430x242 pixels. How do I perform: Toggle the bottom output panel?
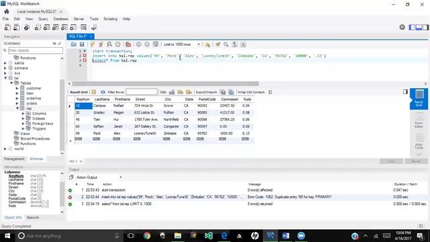point(419,27)
